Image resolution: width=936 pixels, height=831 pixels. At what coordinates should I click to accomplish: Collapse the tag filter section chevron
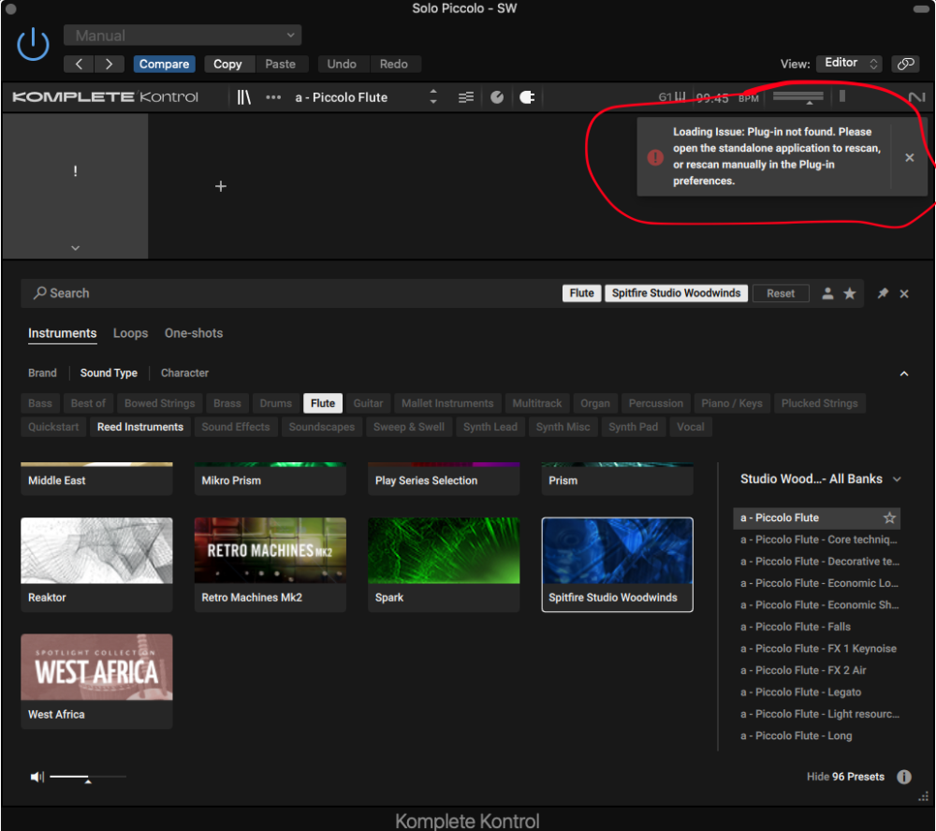[x=904, y=373]
